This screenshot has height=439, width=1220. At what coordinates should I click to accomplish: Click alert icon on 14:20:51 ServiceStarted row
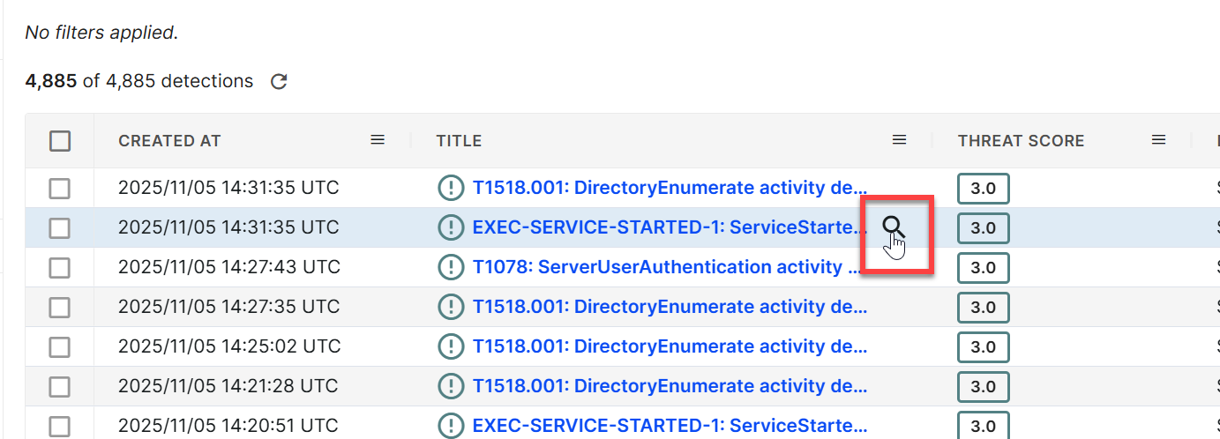pos(451,426)
